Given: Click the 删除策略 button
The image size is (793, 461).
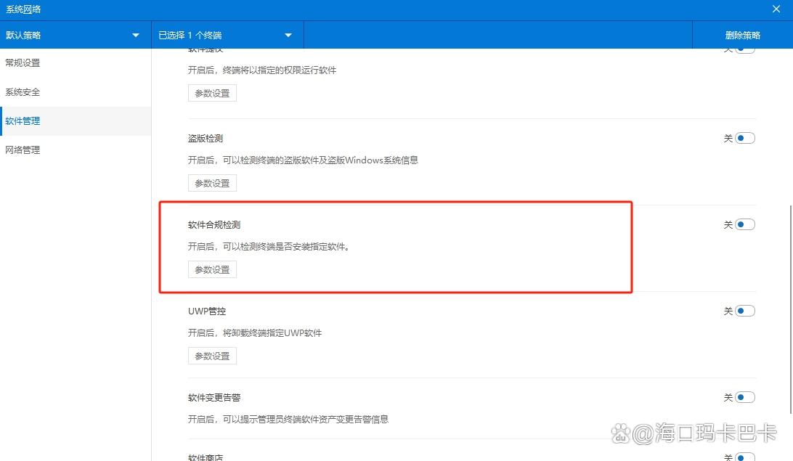Looking at the screenshot, I should tap(742, 34).
